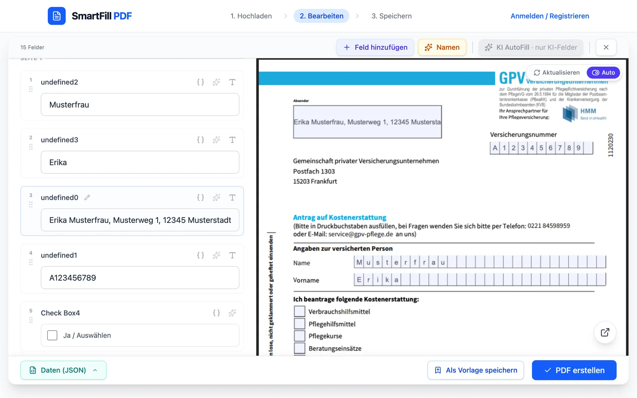Click the AI sparkle icon for undefined0
The image size is (637, 398).
(217, 197)
